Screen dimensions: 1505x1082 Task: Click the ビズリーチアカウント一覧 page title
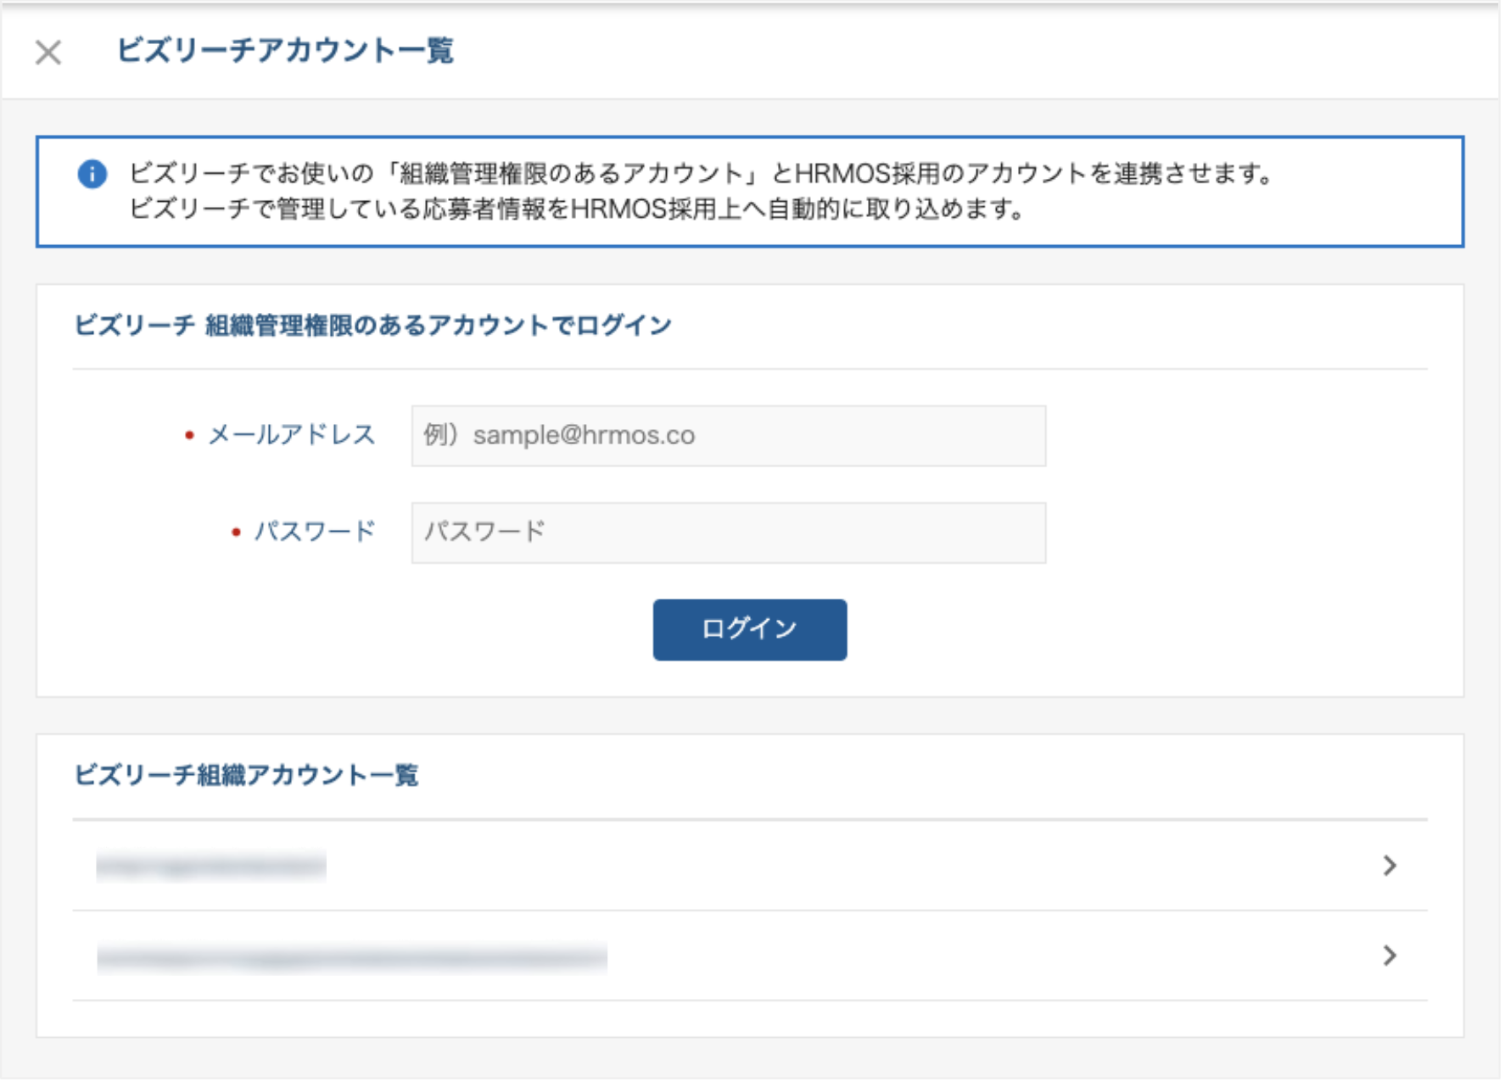(285, 50)
